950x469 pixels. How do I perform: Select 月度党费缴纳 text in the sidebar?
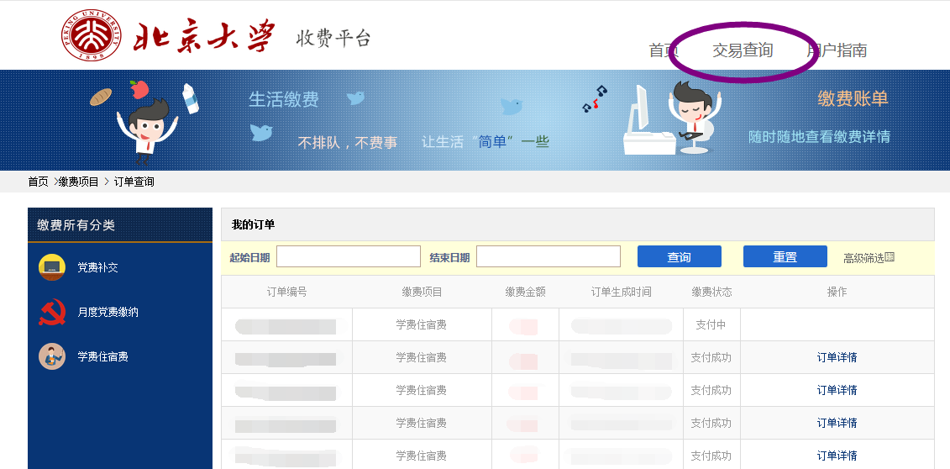(x=108, y=312)
